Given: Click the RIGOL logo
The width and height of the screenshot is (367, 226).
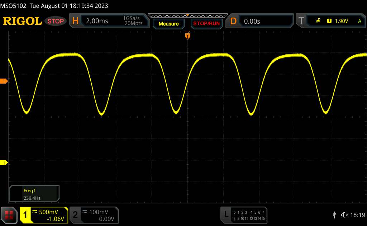Looking at the screenshot, I should click(22, 21).
